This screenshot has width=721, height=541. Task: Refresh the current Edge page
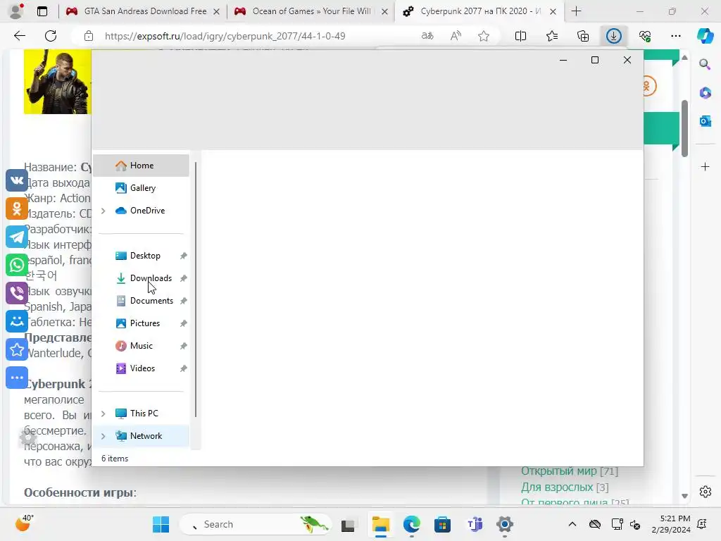(x=51, y=36)
